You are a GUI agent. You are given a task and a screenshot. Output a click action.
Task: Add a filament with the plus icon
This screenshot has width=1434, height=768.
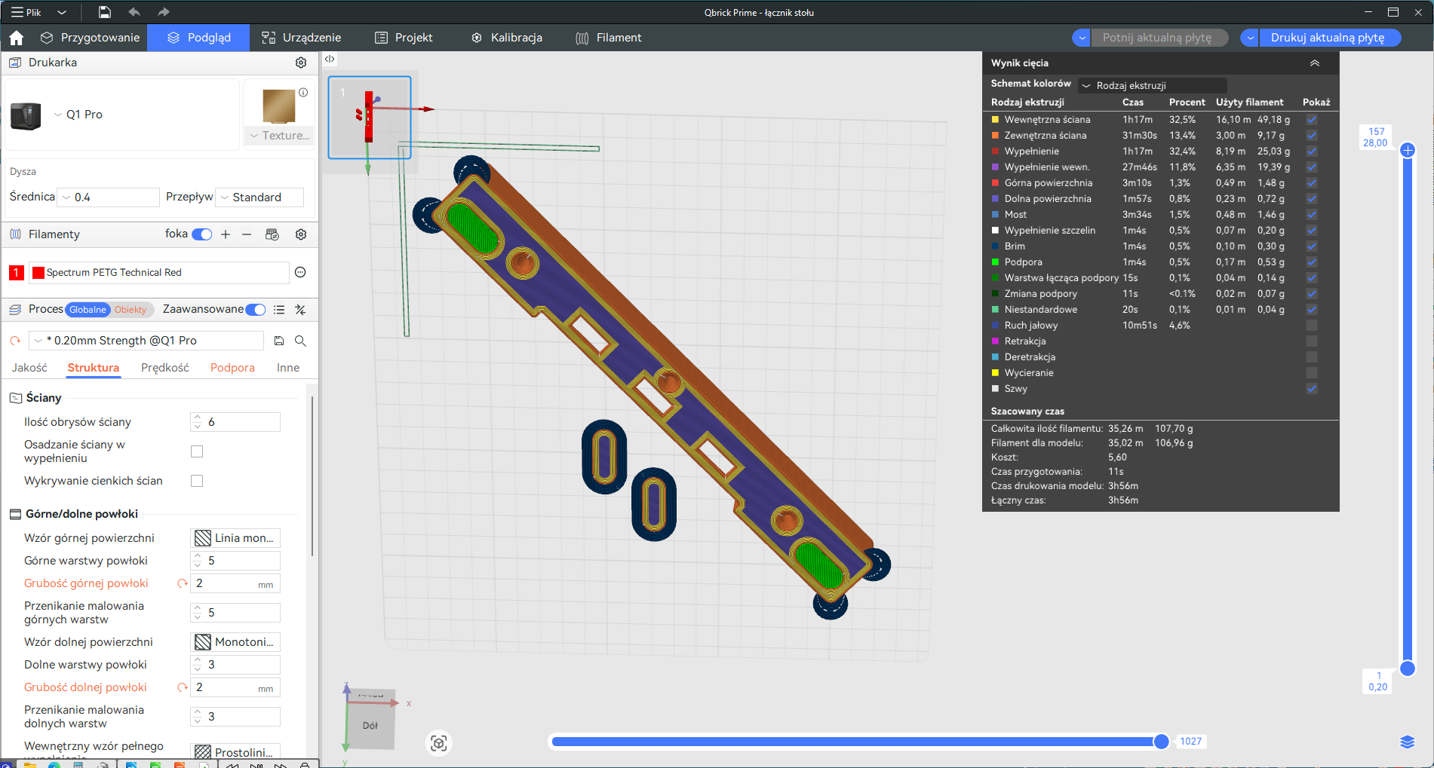226,234
